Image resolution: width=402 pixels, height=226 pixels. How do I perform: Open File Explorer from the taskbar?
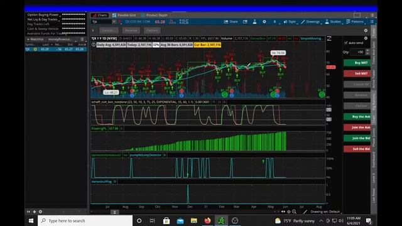point(194,220)
